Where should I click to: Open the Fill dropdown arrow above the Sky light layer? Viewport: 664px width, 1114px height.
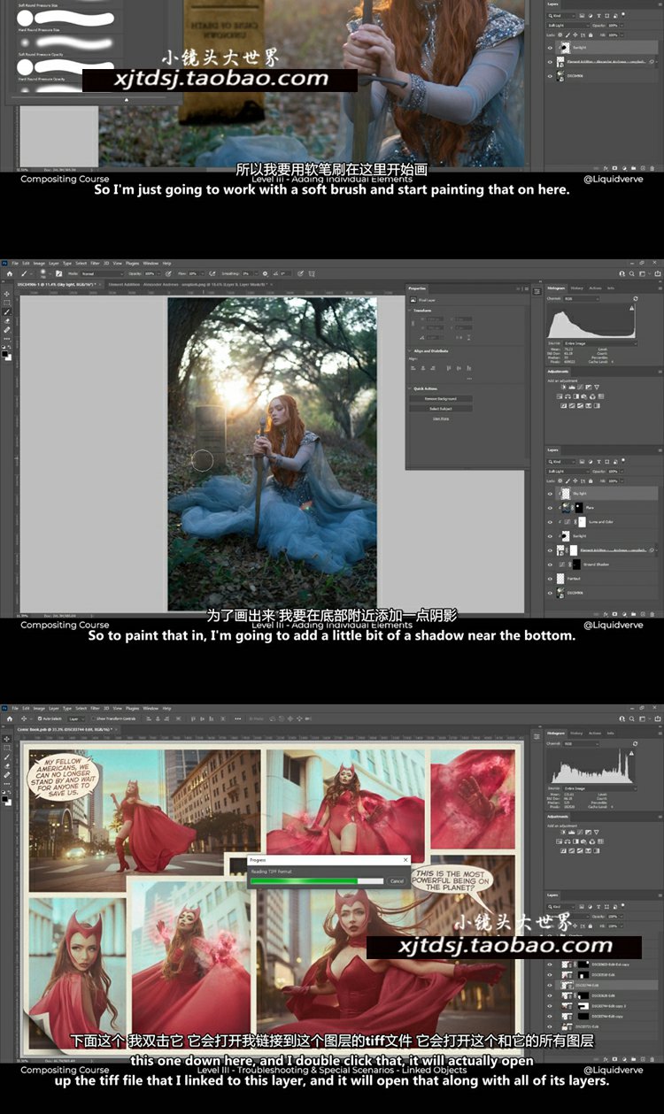(622, 481)
